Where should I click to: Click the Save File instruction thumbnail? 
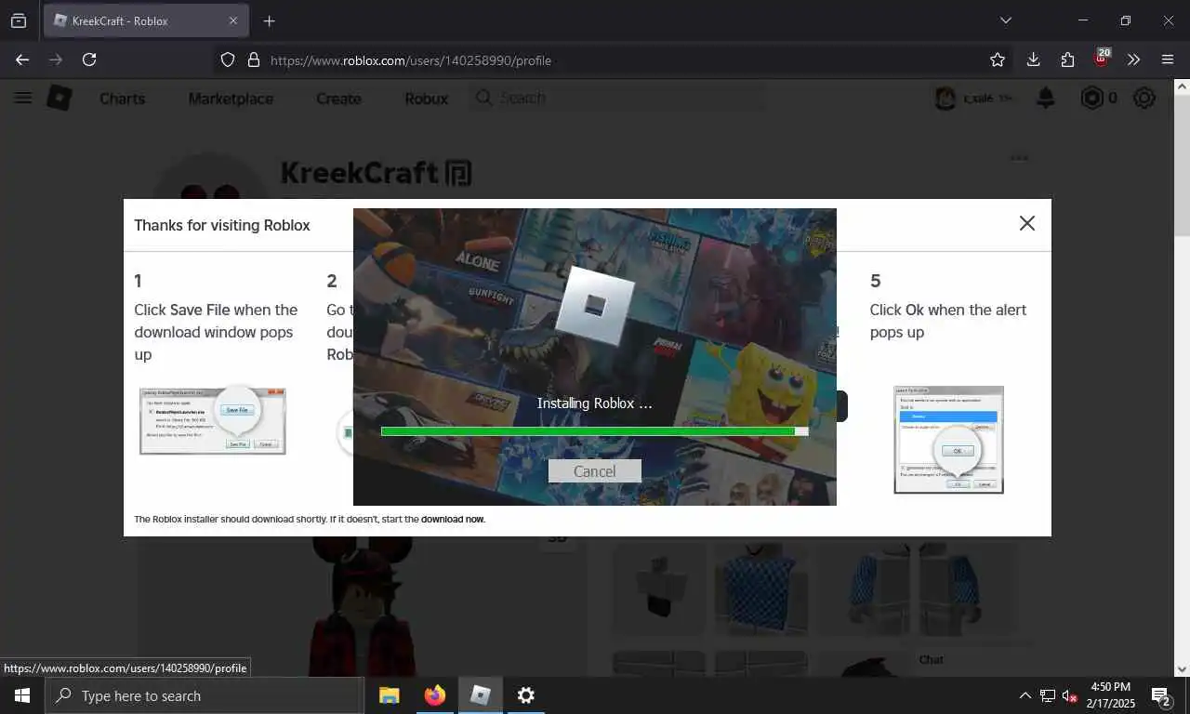click(212, 421)
